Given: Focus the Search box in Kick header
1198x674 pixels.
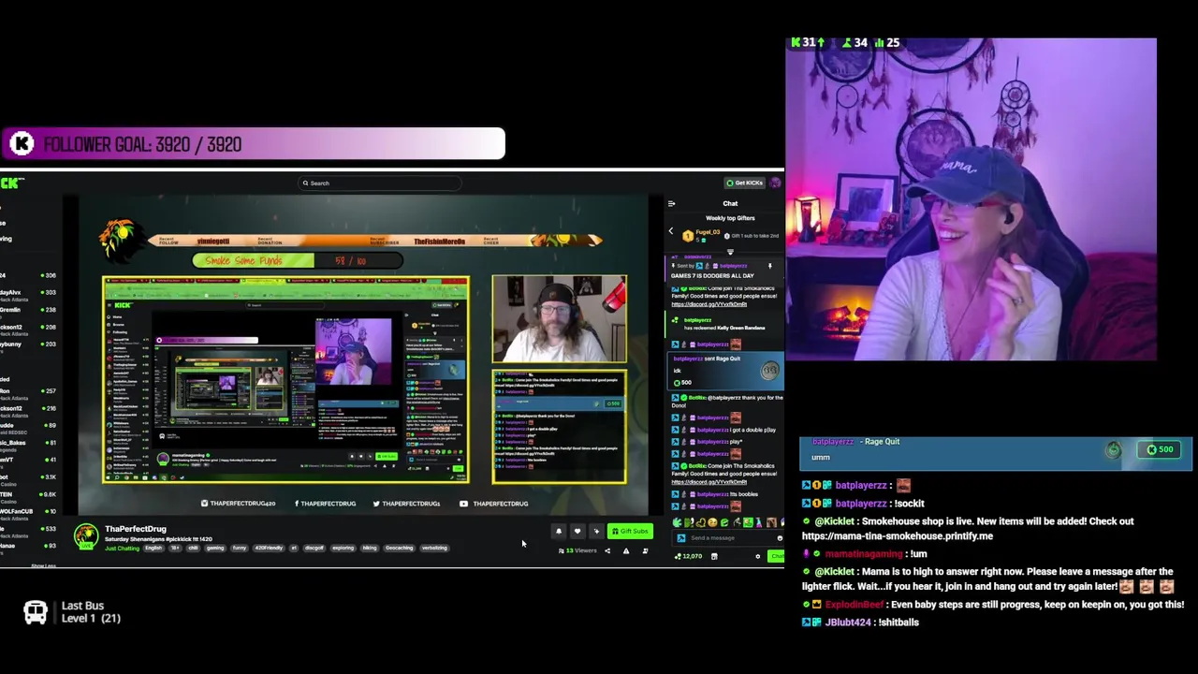Looking at the screenshot, I should (x=379, y=183).
